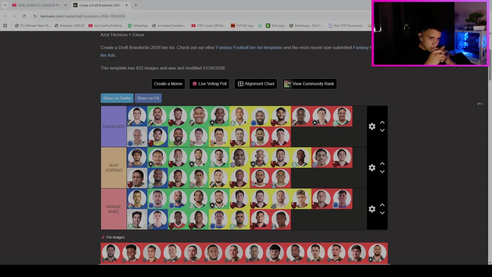Select first player image in HIGOR ADD row
492x277 pixels.
(x=137, y=116)
